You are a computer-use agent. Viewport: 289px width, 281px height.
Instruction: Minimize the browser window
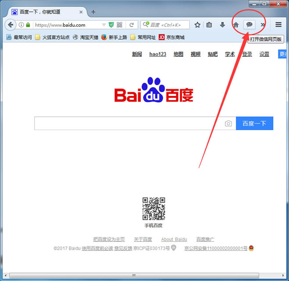(x=254, y=4)
